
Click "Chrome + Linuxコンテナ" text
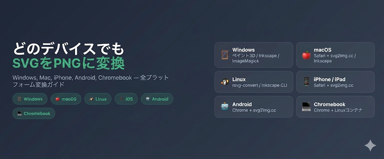pos(338,110)
